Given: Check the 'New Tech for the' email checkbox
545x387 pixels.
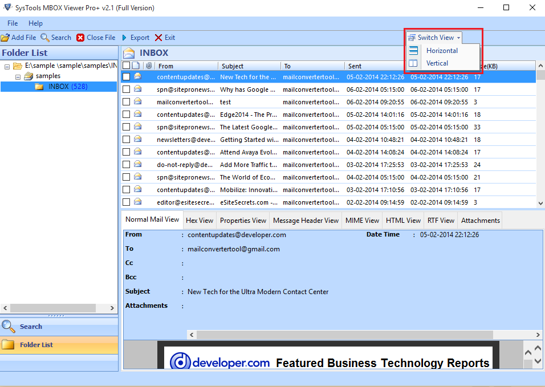Looking at the screenshot, I should click(x=127, y=77).
